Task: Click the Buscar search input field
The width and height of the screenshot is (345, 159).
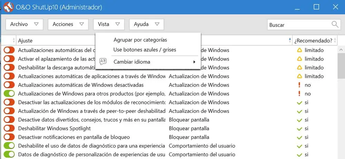Action: click(x=298, y=24)
